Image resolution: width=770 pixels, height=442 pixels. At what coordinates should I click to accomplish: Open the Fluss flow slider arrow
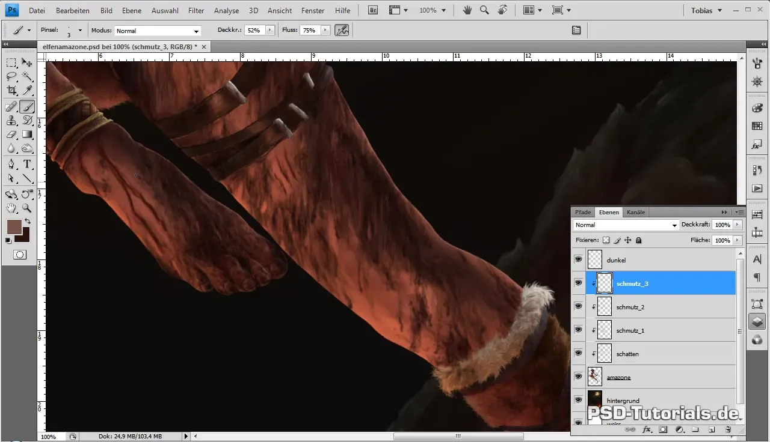[x=325, y=30]
